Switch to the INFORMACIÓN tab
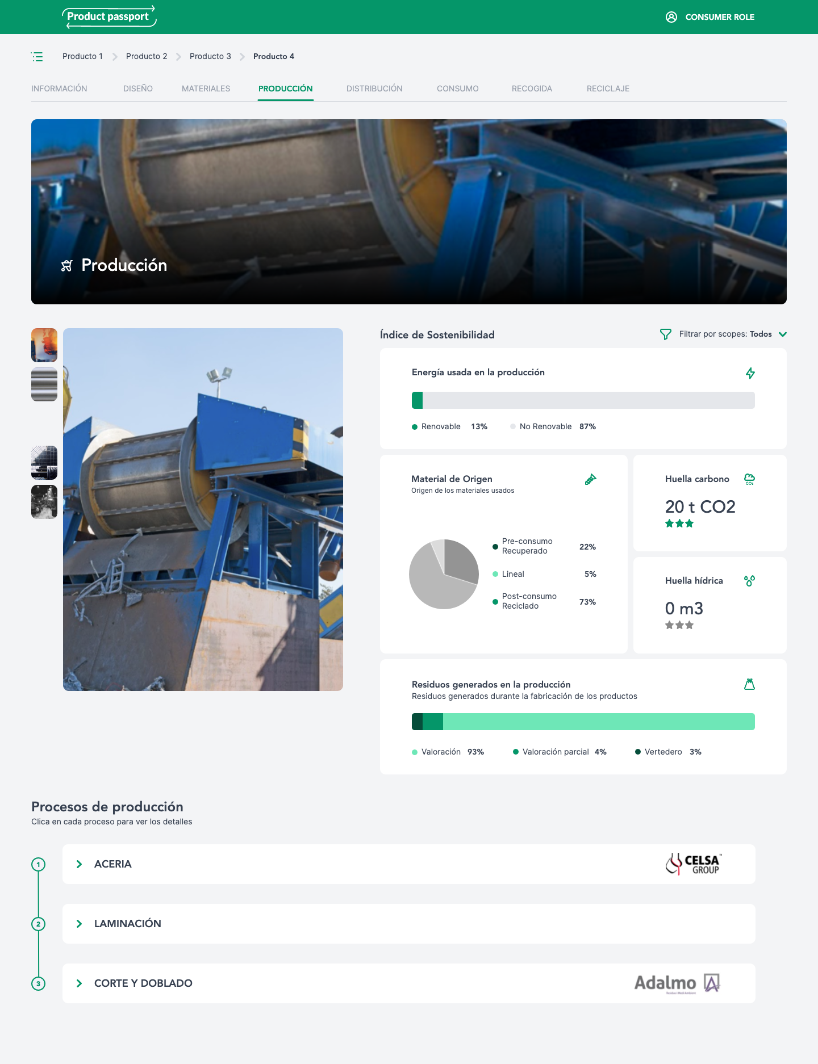The image size is (818, 1064). point(59,89)
